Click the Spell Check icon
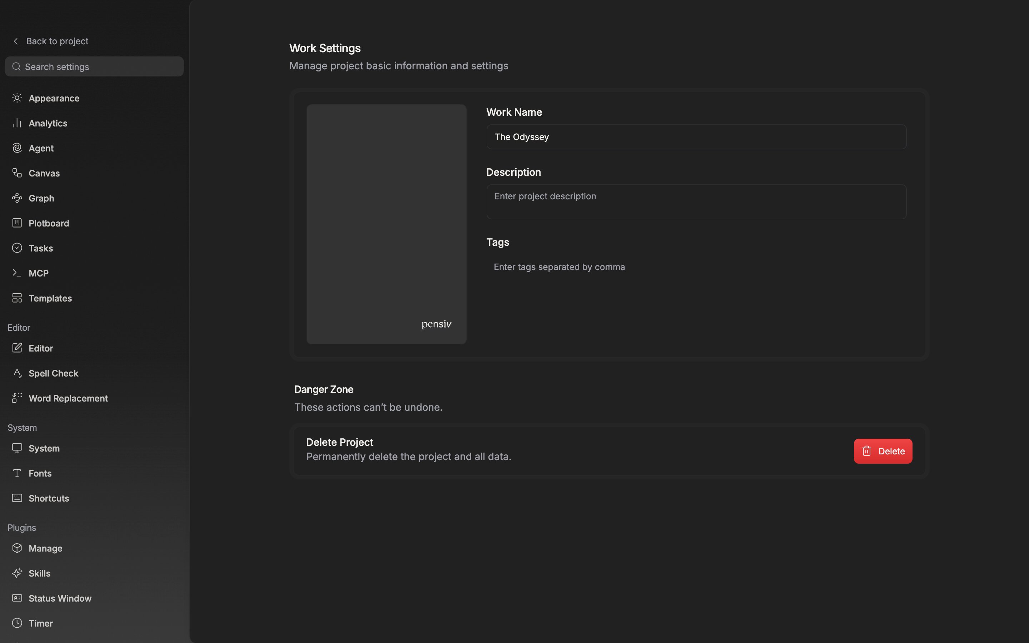 pos(17,373)
